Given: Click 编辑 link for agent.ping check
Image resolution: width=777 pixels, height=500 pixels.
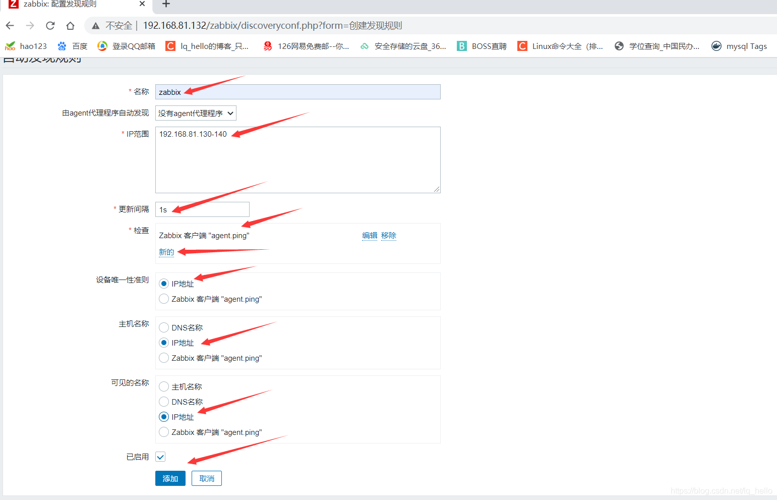Looking at the screenshot, I should coord(370,236).
